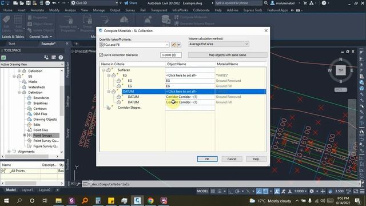Toggle the Curve correction tolerance checkbox

click(x=101, y=55)
